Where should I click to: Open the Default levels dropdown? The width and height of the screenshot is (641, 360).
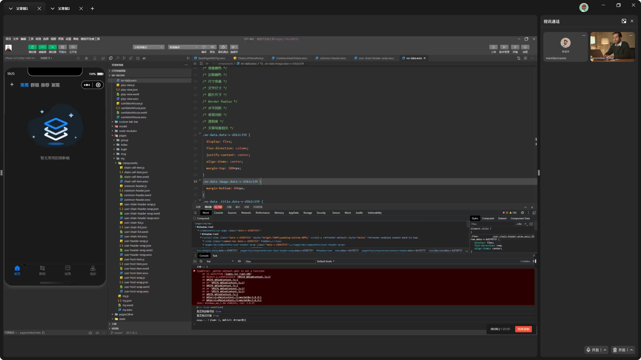tap(326, 261)
